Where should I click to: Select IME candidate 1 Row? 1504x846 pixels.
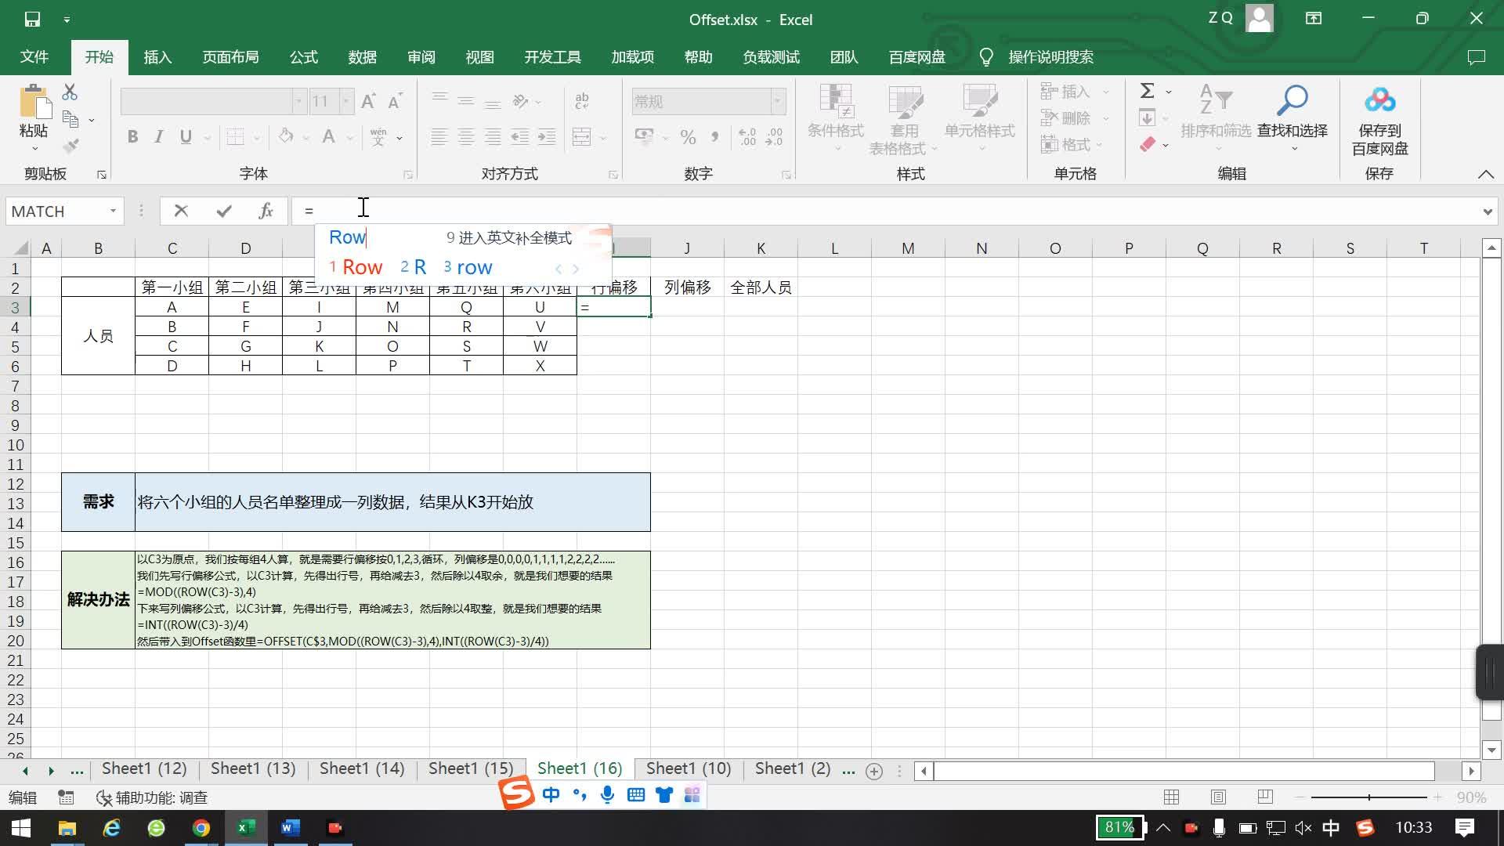click(x=356, y=267)
